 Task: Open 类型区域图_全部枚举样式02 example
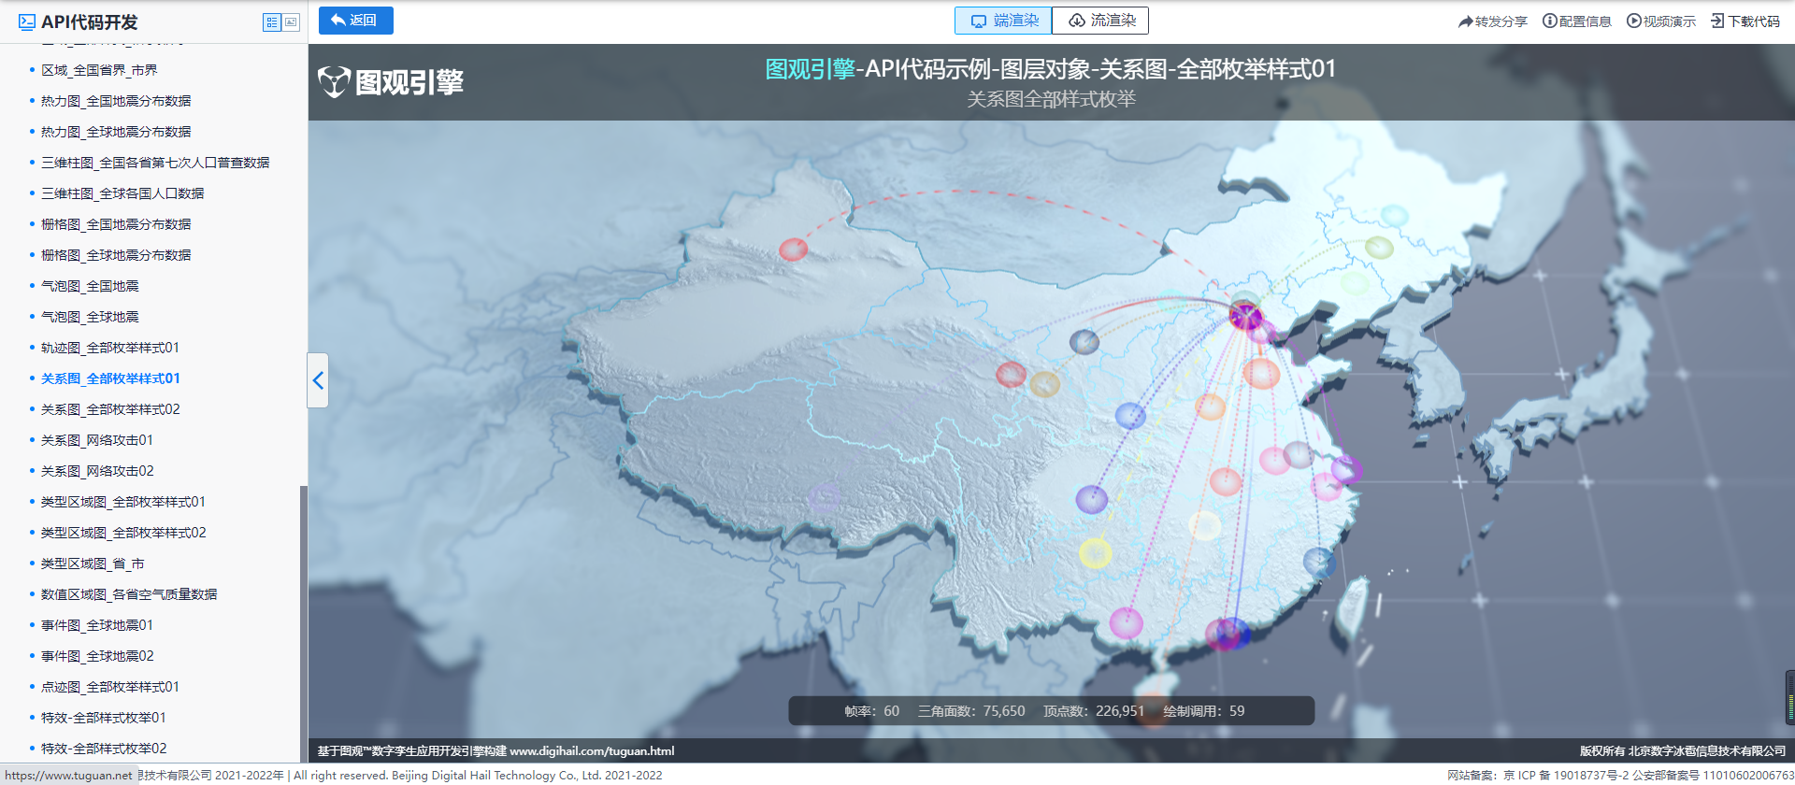tap(123, 533)
